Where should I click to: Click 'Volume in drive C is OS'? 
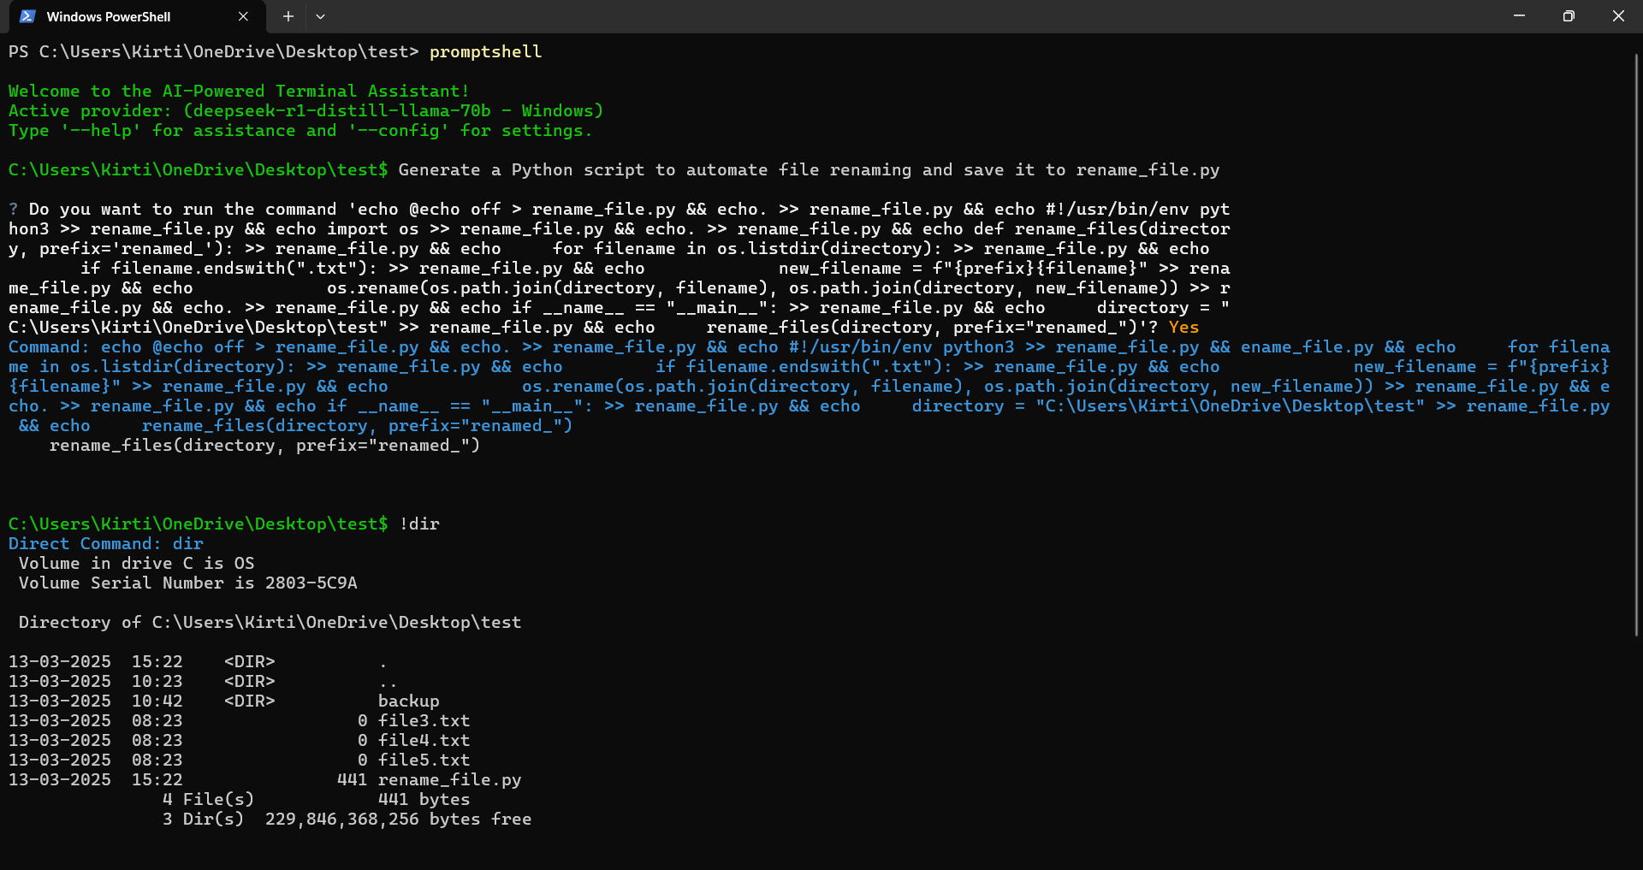pyautogui.click(x=137, y=564)
